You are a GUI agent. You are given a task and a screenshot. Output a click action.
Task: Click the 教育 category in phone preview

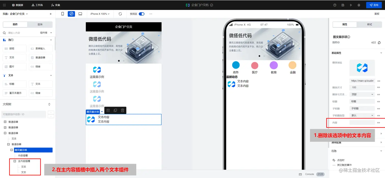(x=273, y=68)
